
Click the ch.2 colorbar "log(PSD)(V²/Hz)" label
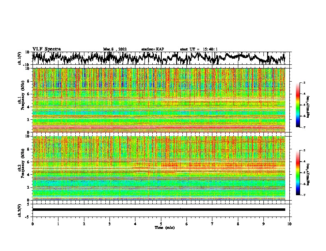[x=308, y=174]
